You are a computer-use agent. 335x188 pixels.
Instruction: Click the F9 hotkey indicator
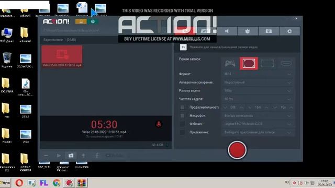(183, 47)
